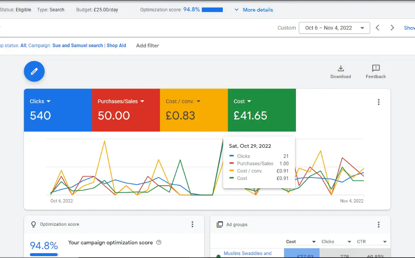The width and height of the screenshot is (415, 258).
Task: Expand More details chevron
Action: point(237,10)
